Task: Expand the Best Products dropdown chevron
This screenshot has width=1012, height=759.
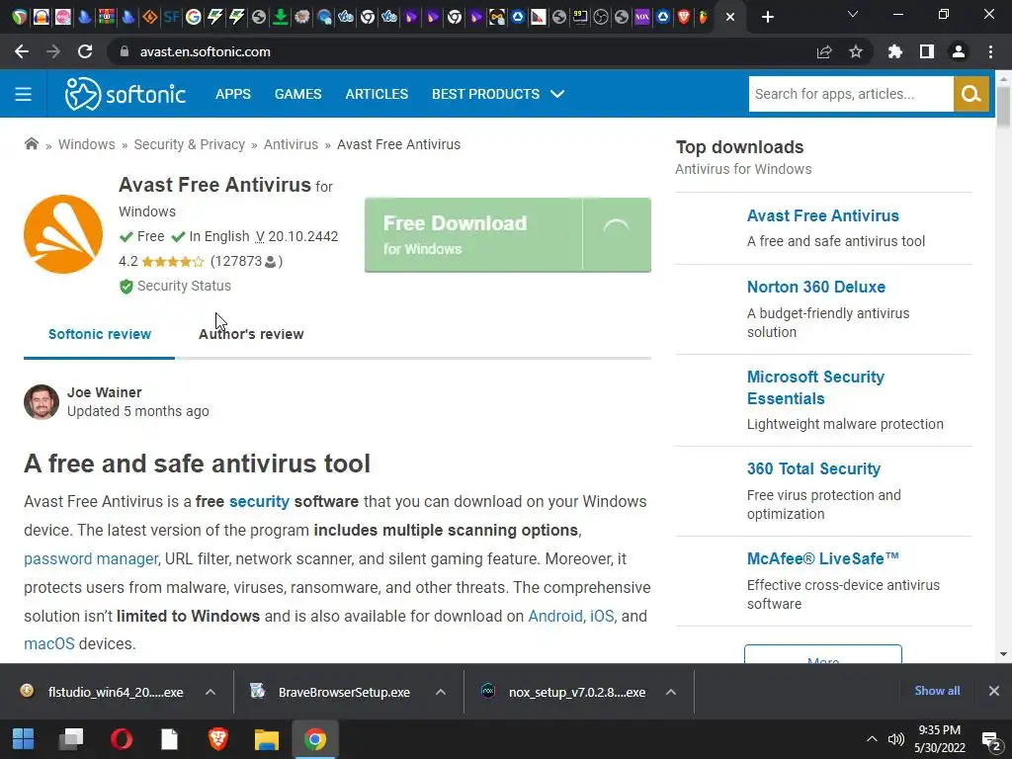Action: click(557, 94)
